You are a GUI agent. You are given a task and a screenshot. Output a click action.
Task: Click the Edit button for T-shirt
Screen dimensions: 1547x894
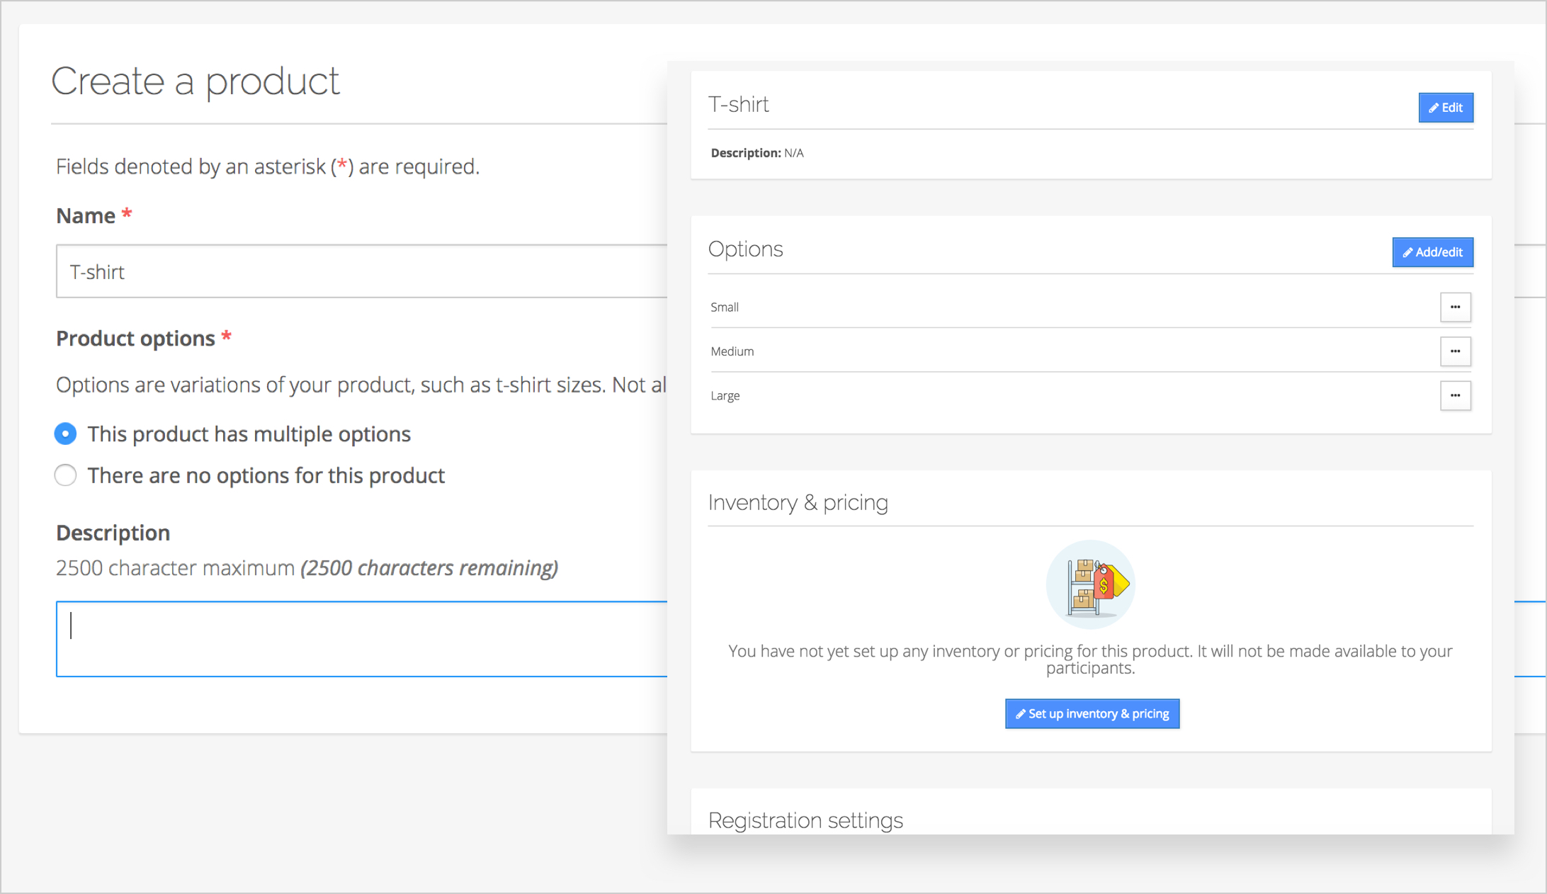point(1445,108)
